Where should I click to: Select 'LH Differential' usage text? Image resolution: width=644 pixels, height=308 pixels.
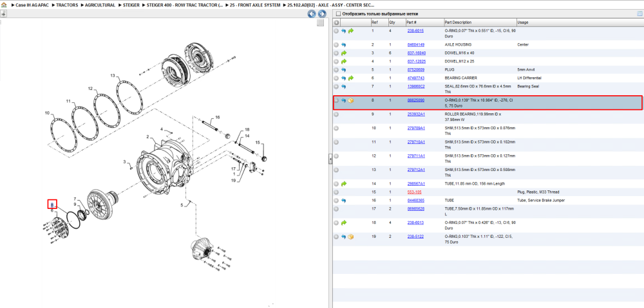tap(529, 78)
